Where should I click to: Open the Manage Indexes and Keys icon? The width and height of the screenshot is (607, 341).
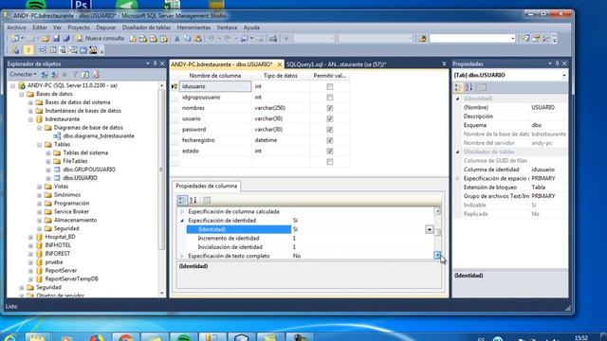pos(52,50)
